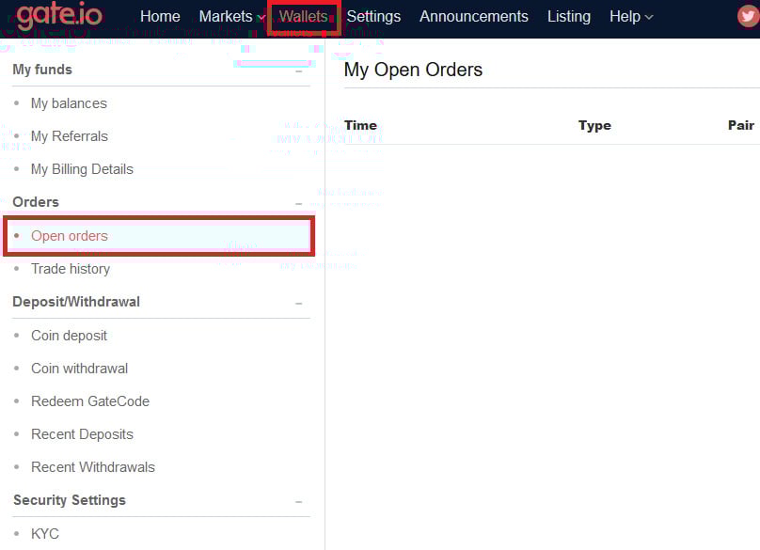Collapse the Security Settings section
This screenshot has width=760, height=550.
[299, 501]
